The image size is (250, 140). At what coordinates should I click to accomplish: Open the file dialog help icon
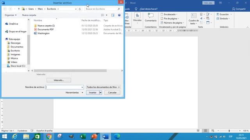pos(119,15)
